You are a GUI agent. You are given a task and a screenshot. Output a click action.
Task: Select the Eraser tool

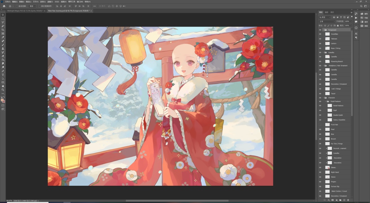(x=3, y=56)
